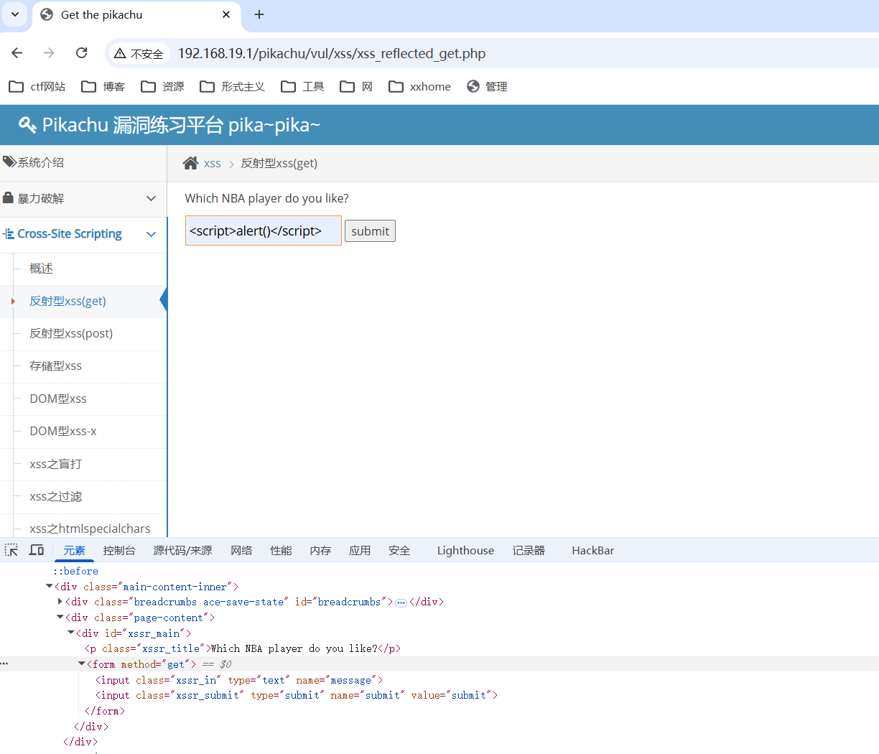The height and width of the screenshot is (754, 879).
Task: Open the xss之过滤 submenu item
Action: 56,496
